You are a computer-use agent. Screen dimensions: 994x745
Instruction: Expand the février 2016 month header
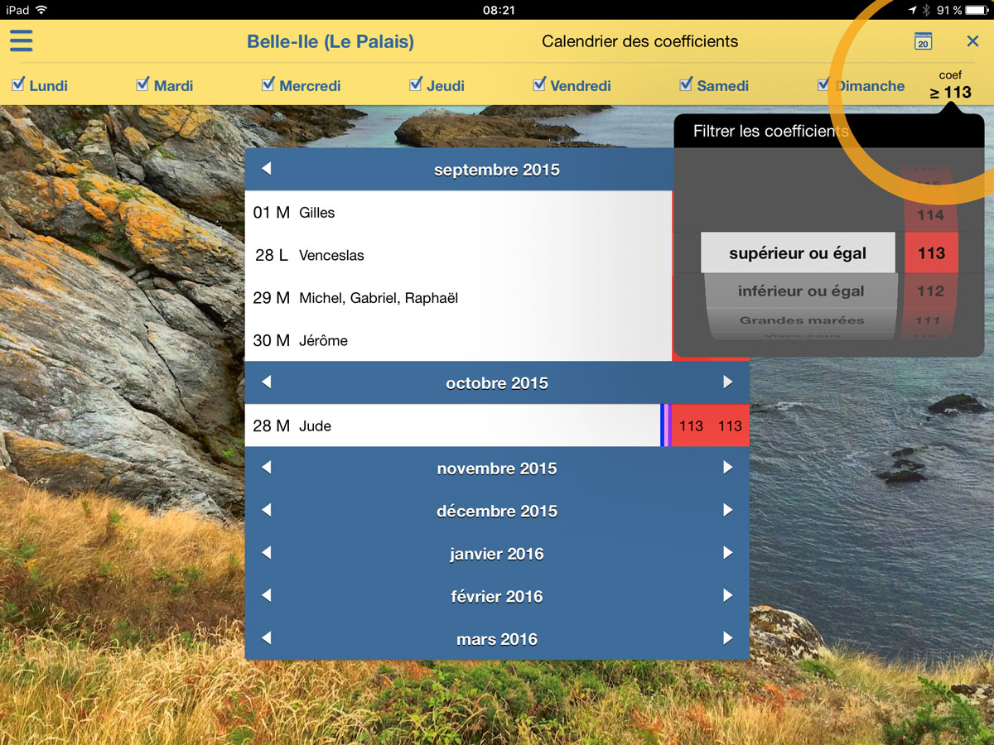(497, 596)
